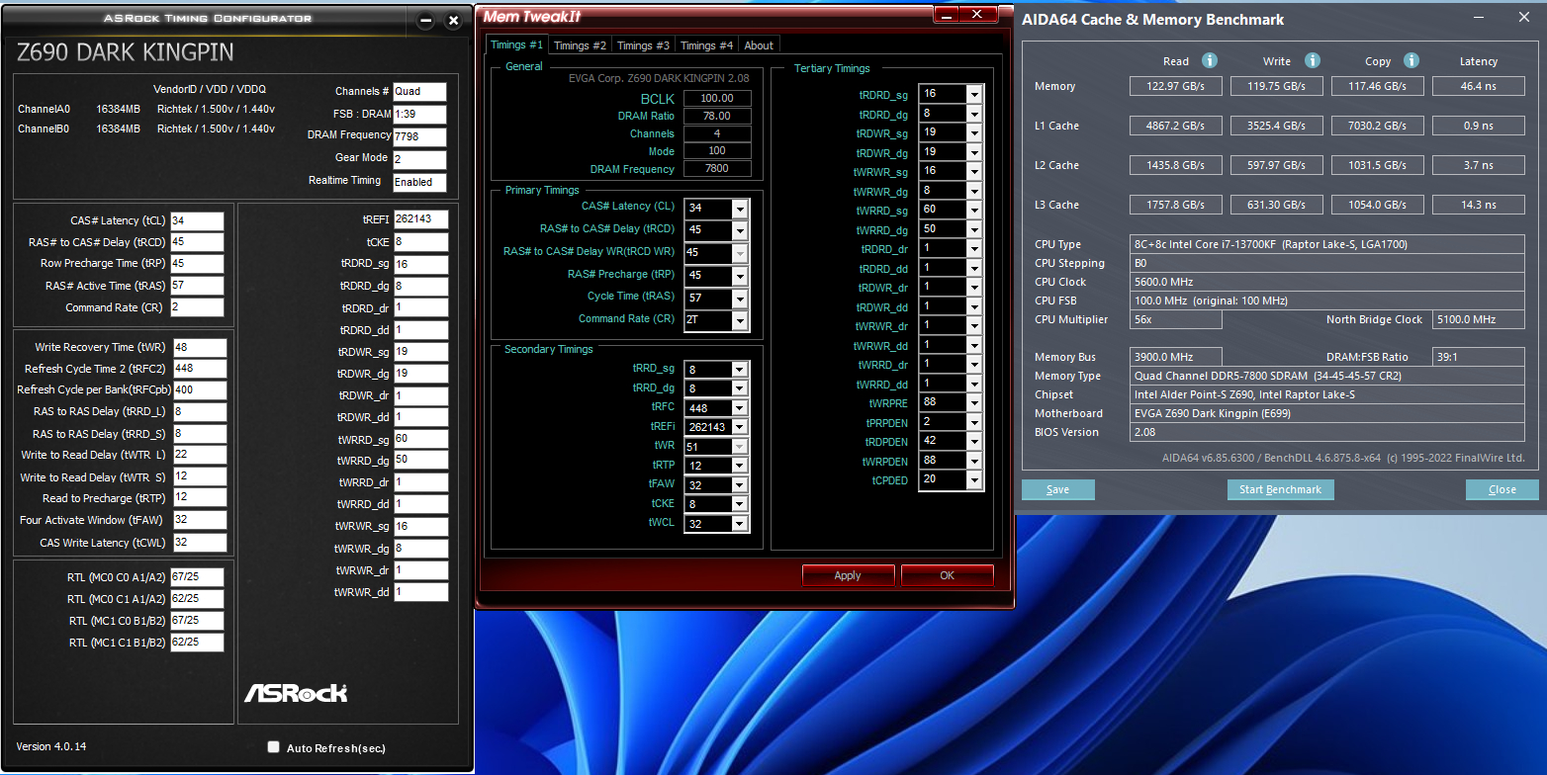The image size is (1547, 775).
Task: Click the ASRock logo
Action: point(296,692)
